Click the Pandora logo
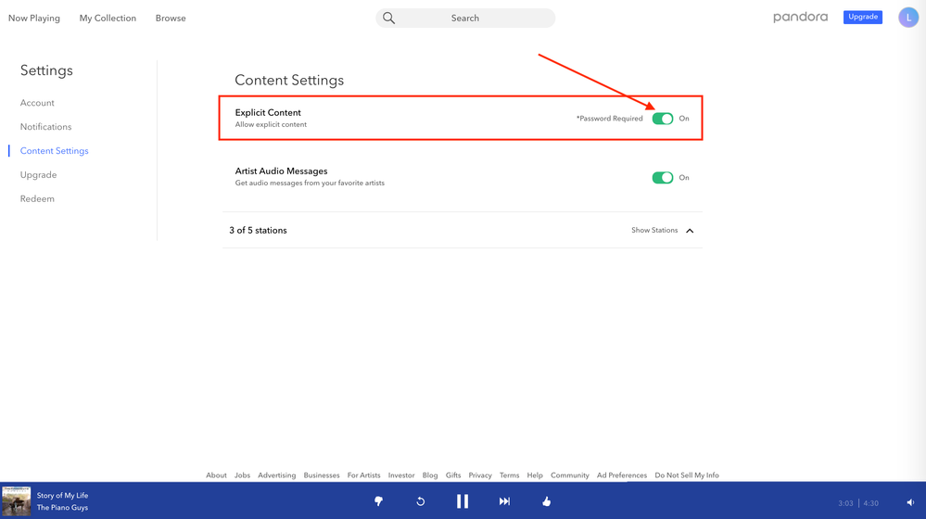 pyautogui.click(x=800, y=18)
